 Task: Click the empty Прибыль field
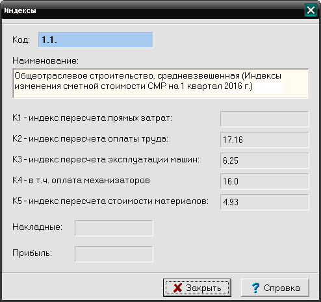tap(114, 254)
